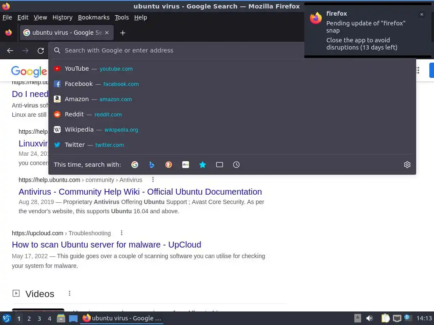Viewport: 434px width, 325px height.
Task: Search open Tabs using the rectangle icon
Action: point(220,165)
